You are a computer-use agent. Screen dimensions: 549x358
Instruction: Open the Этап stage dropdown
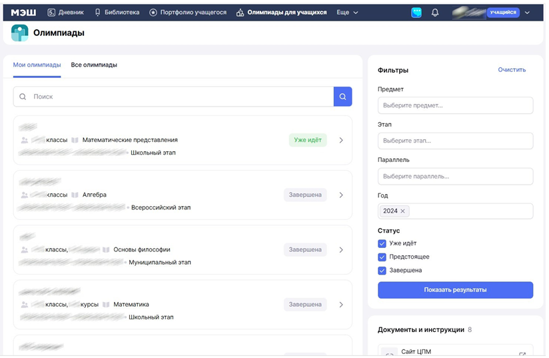455,141
